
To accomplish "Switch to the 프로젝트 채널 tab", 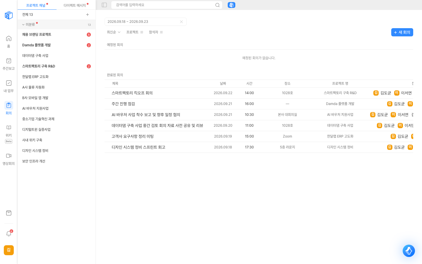I will [37, 5].
